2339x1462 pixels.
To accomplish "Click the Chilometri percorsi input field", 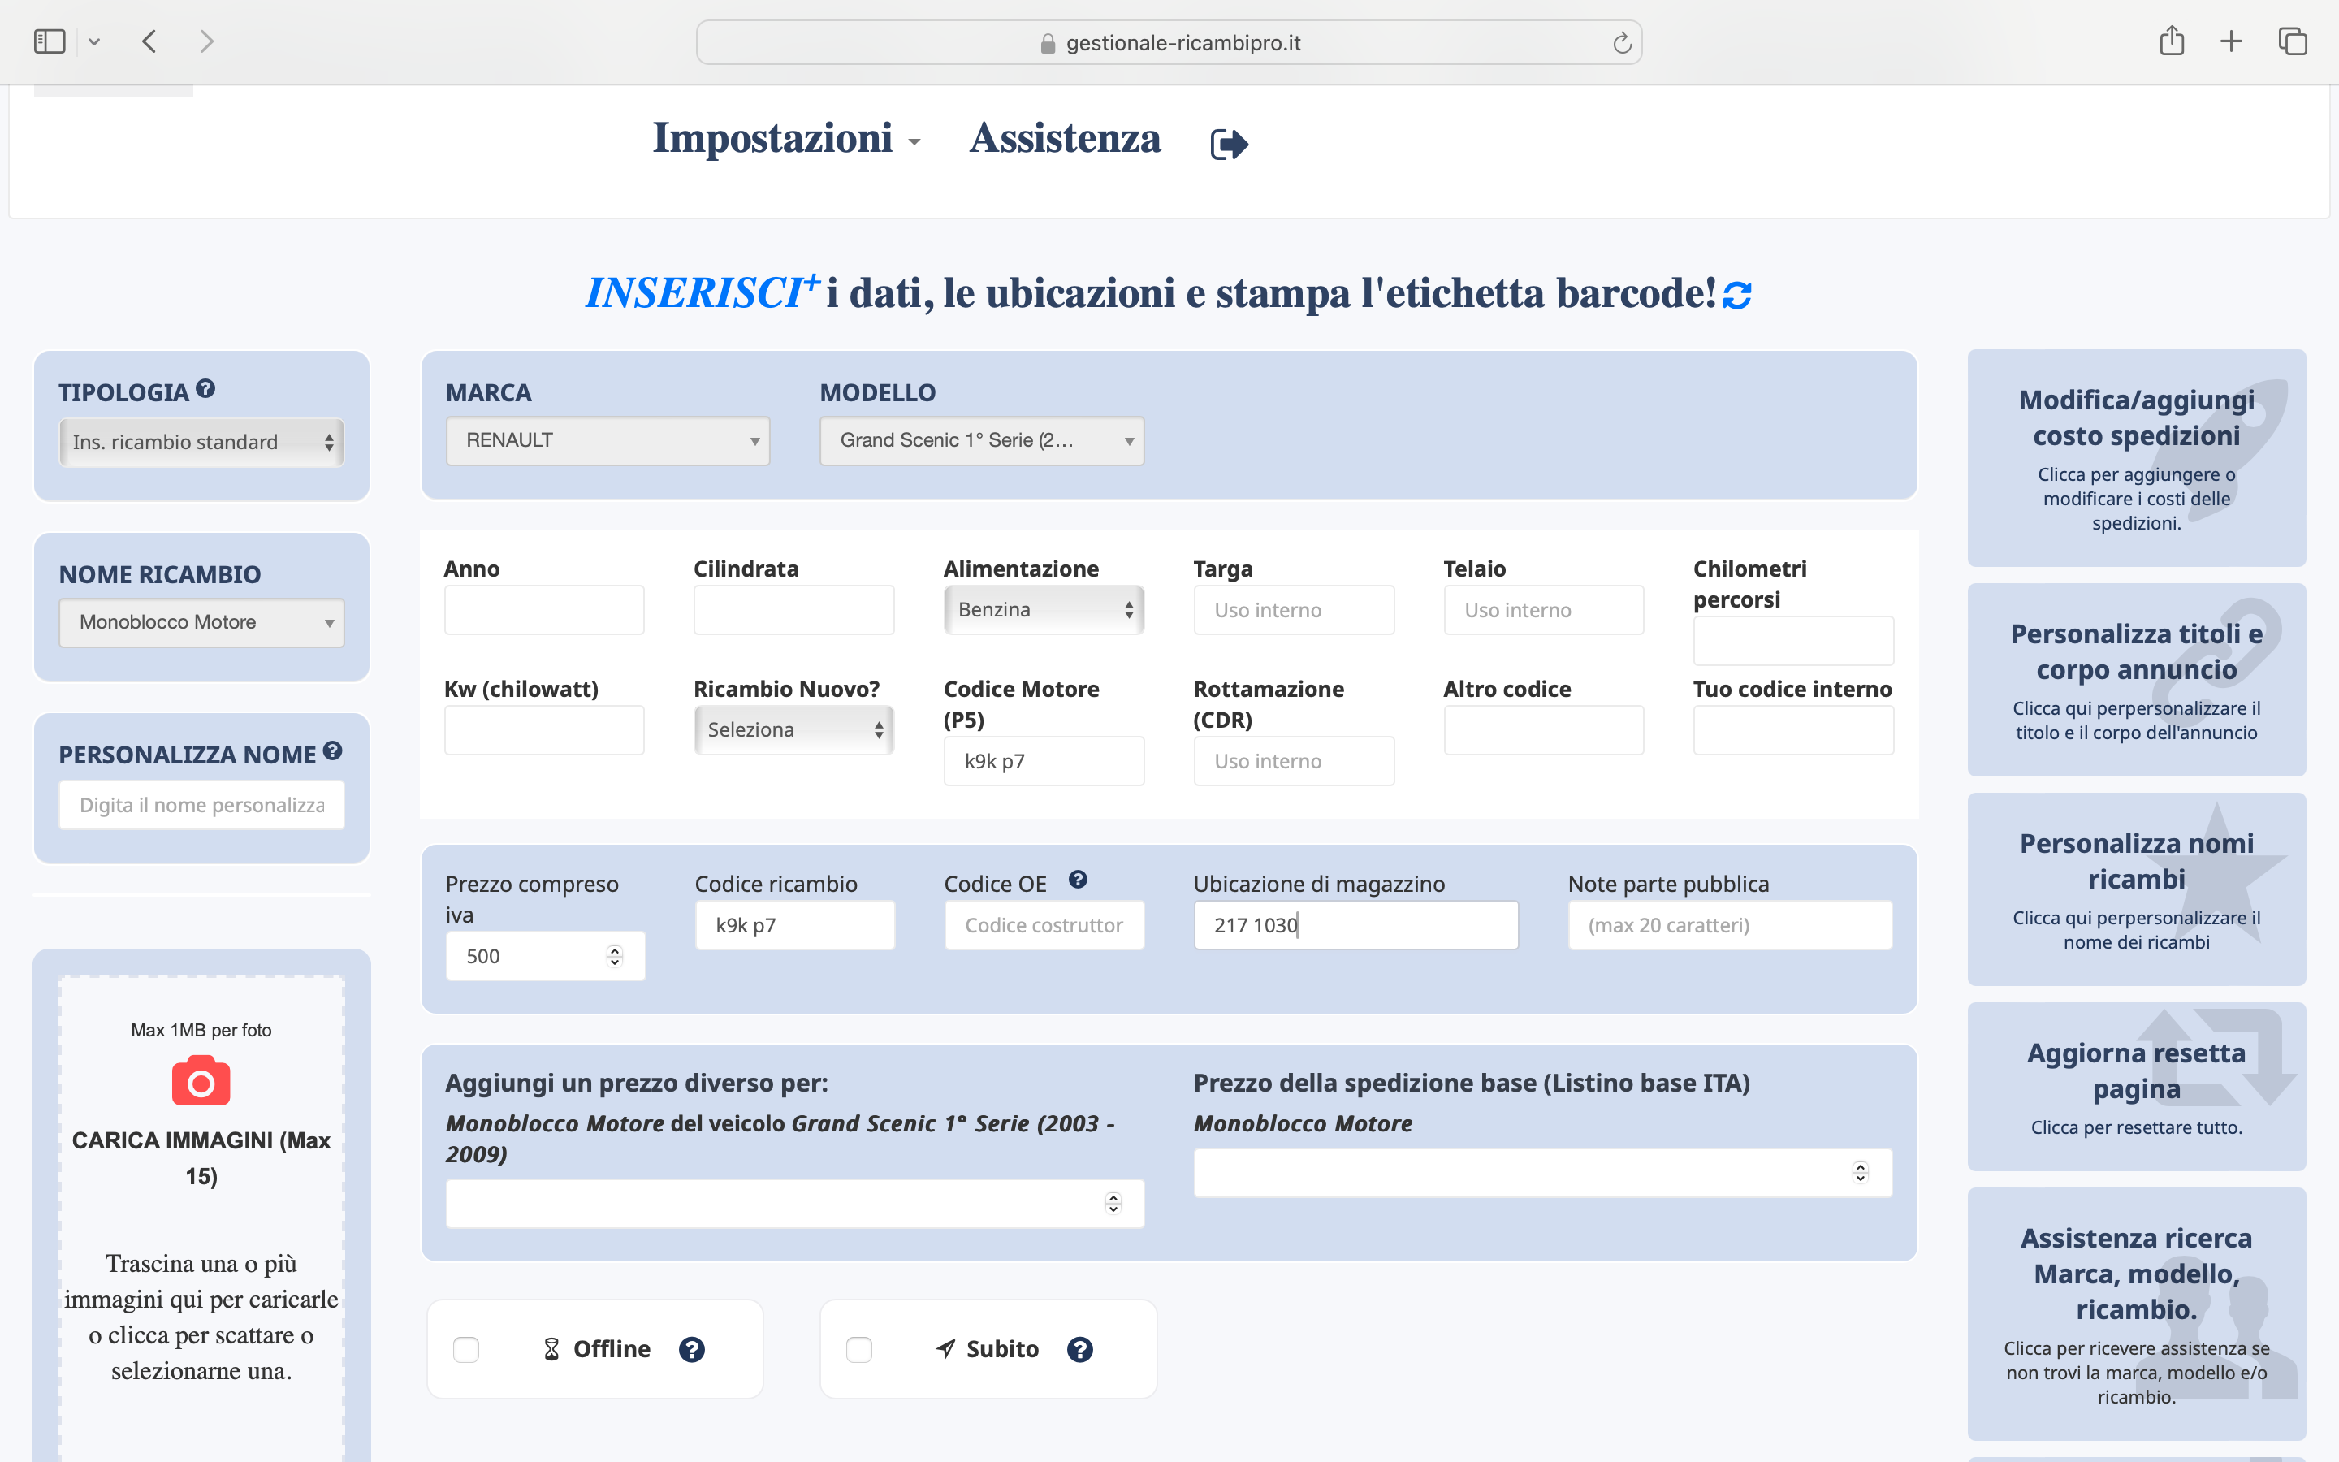I will (x=1793, y=641).
